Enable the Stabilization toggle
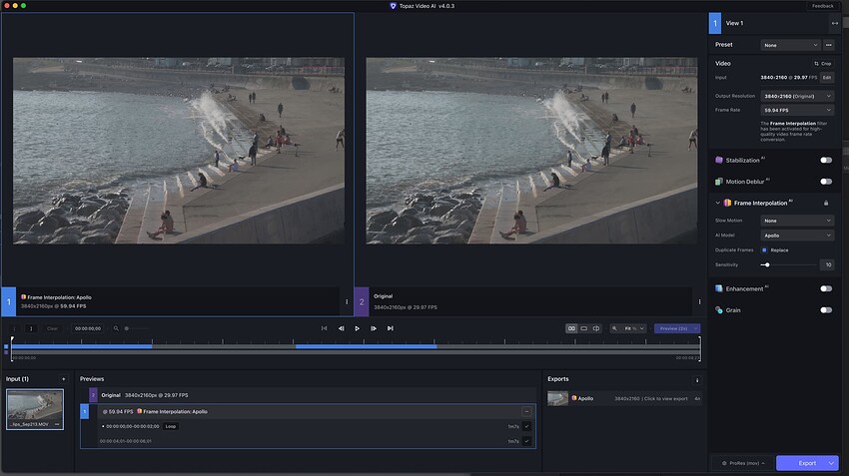 click(826, 160)
